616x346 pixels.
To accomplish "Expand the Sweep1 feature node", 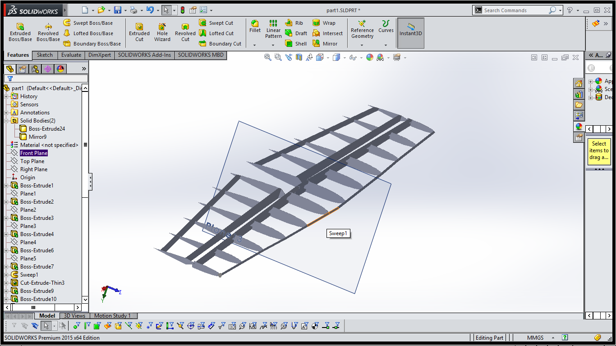I will 6,275.
